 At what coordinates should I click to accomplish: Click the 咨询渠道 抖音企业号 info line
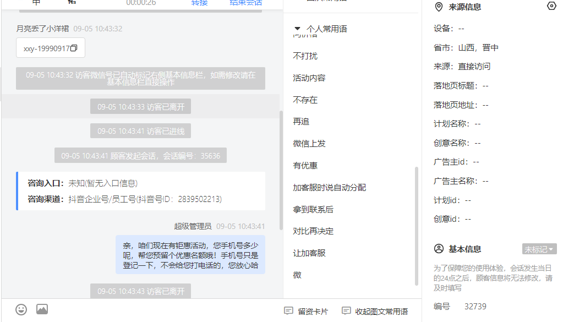coord(124,199)
